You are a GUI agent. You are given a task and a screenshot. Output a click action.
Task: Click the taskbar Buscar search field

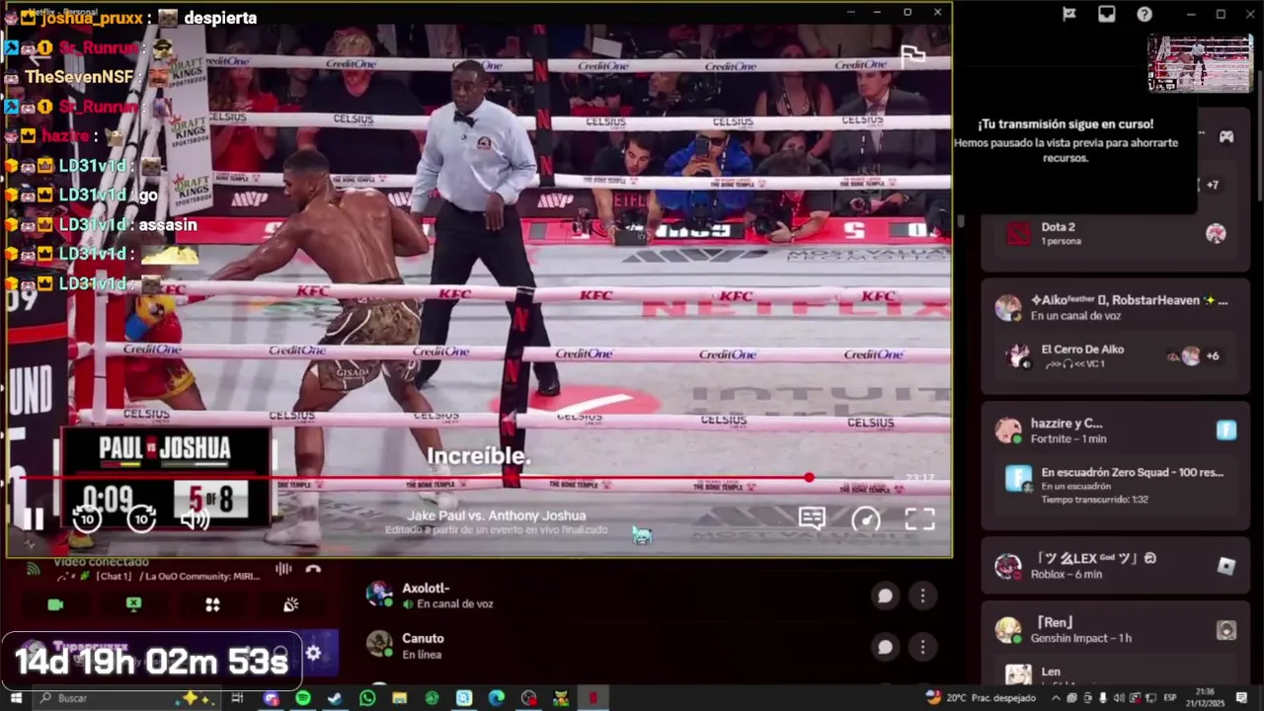pyautogui.click(x=126, y=698)
